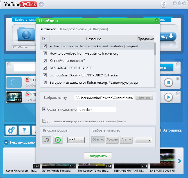
Task: Remove the second download item with its X
Action: pos(178,93)
